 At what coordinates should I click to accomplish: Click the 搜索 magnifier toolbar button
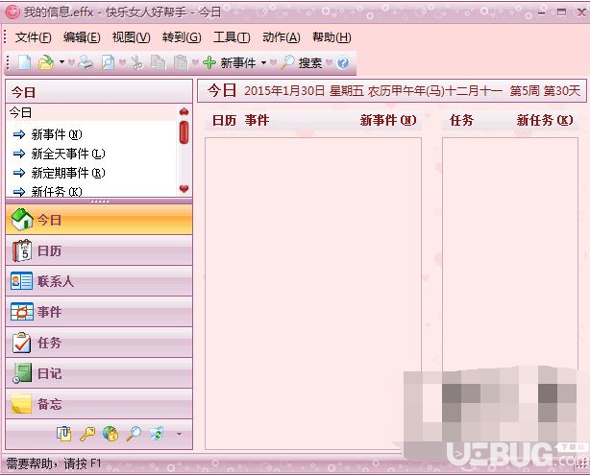[x=302, y=62]
